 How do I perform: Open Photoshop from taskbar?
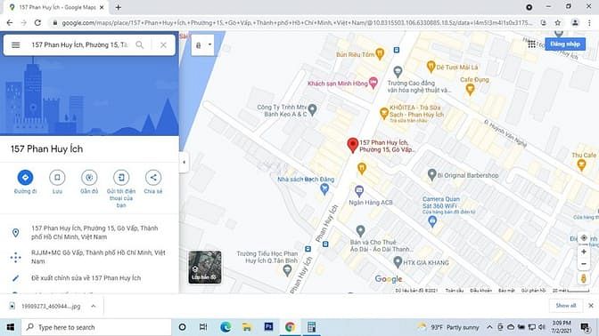[x=268, y=327]
